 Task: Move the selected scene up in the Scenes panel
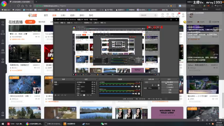(62, 95)
